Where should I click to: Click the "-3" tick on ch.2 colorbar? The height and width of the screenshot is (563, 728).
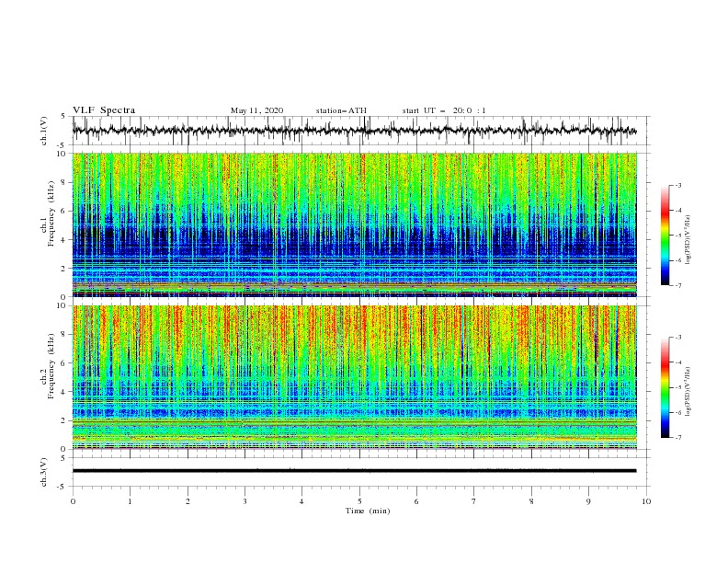coord(677,338)
